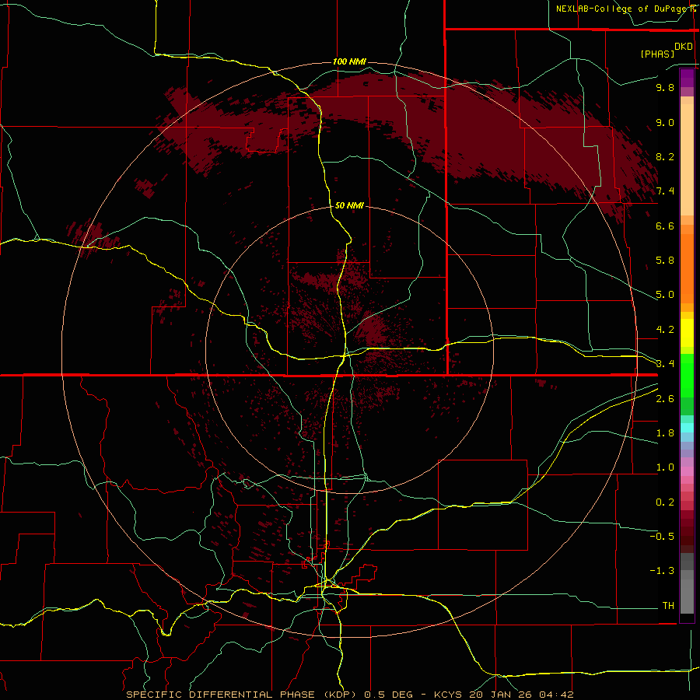The width and height of the screenshot is (700, 700).
Task: Click the [PHAS] units label
Action: point(657,54)
